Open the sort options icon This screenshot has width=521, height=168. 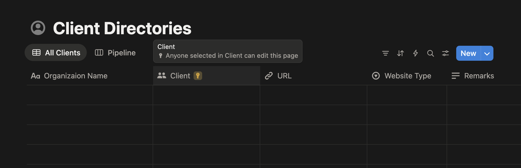click(x=400, y=53)
